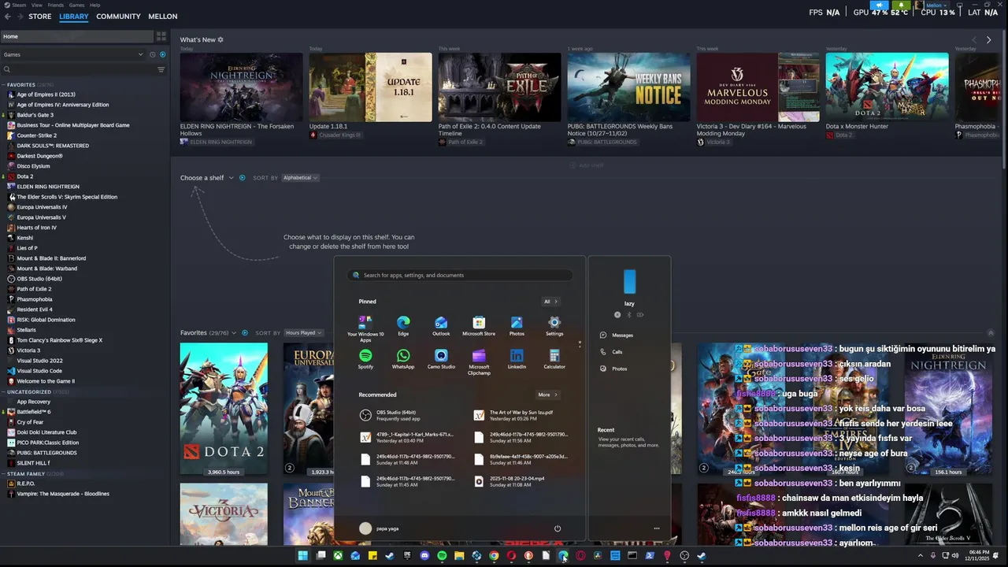Show hidden system tray icons chevron
Screen dimensions: 1008x567
pyautogui.click(x=921, y=556)
